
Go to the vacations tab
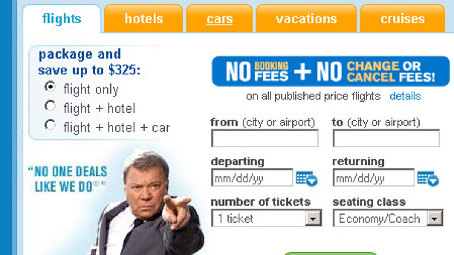306,19
